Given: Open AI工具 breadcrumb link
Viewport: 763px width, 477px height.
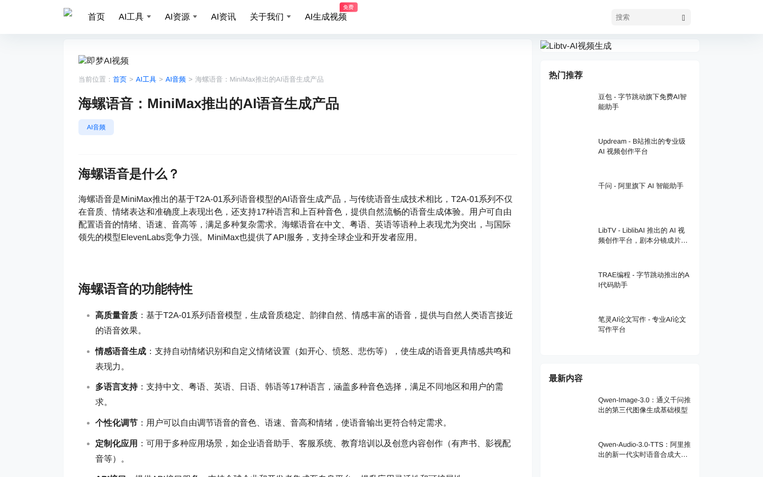Looking at the screenshot, I should [146, 79].
